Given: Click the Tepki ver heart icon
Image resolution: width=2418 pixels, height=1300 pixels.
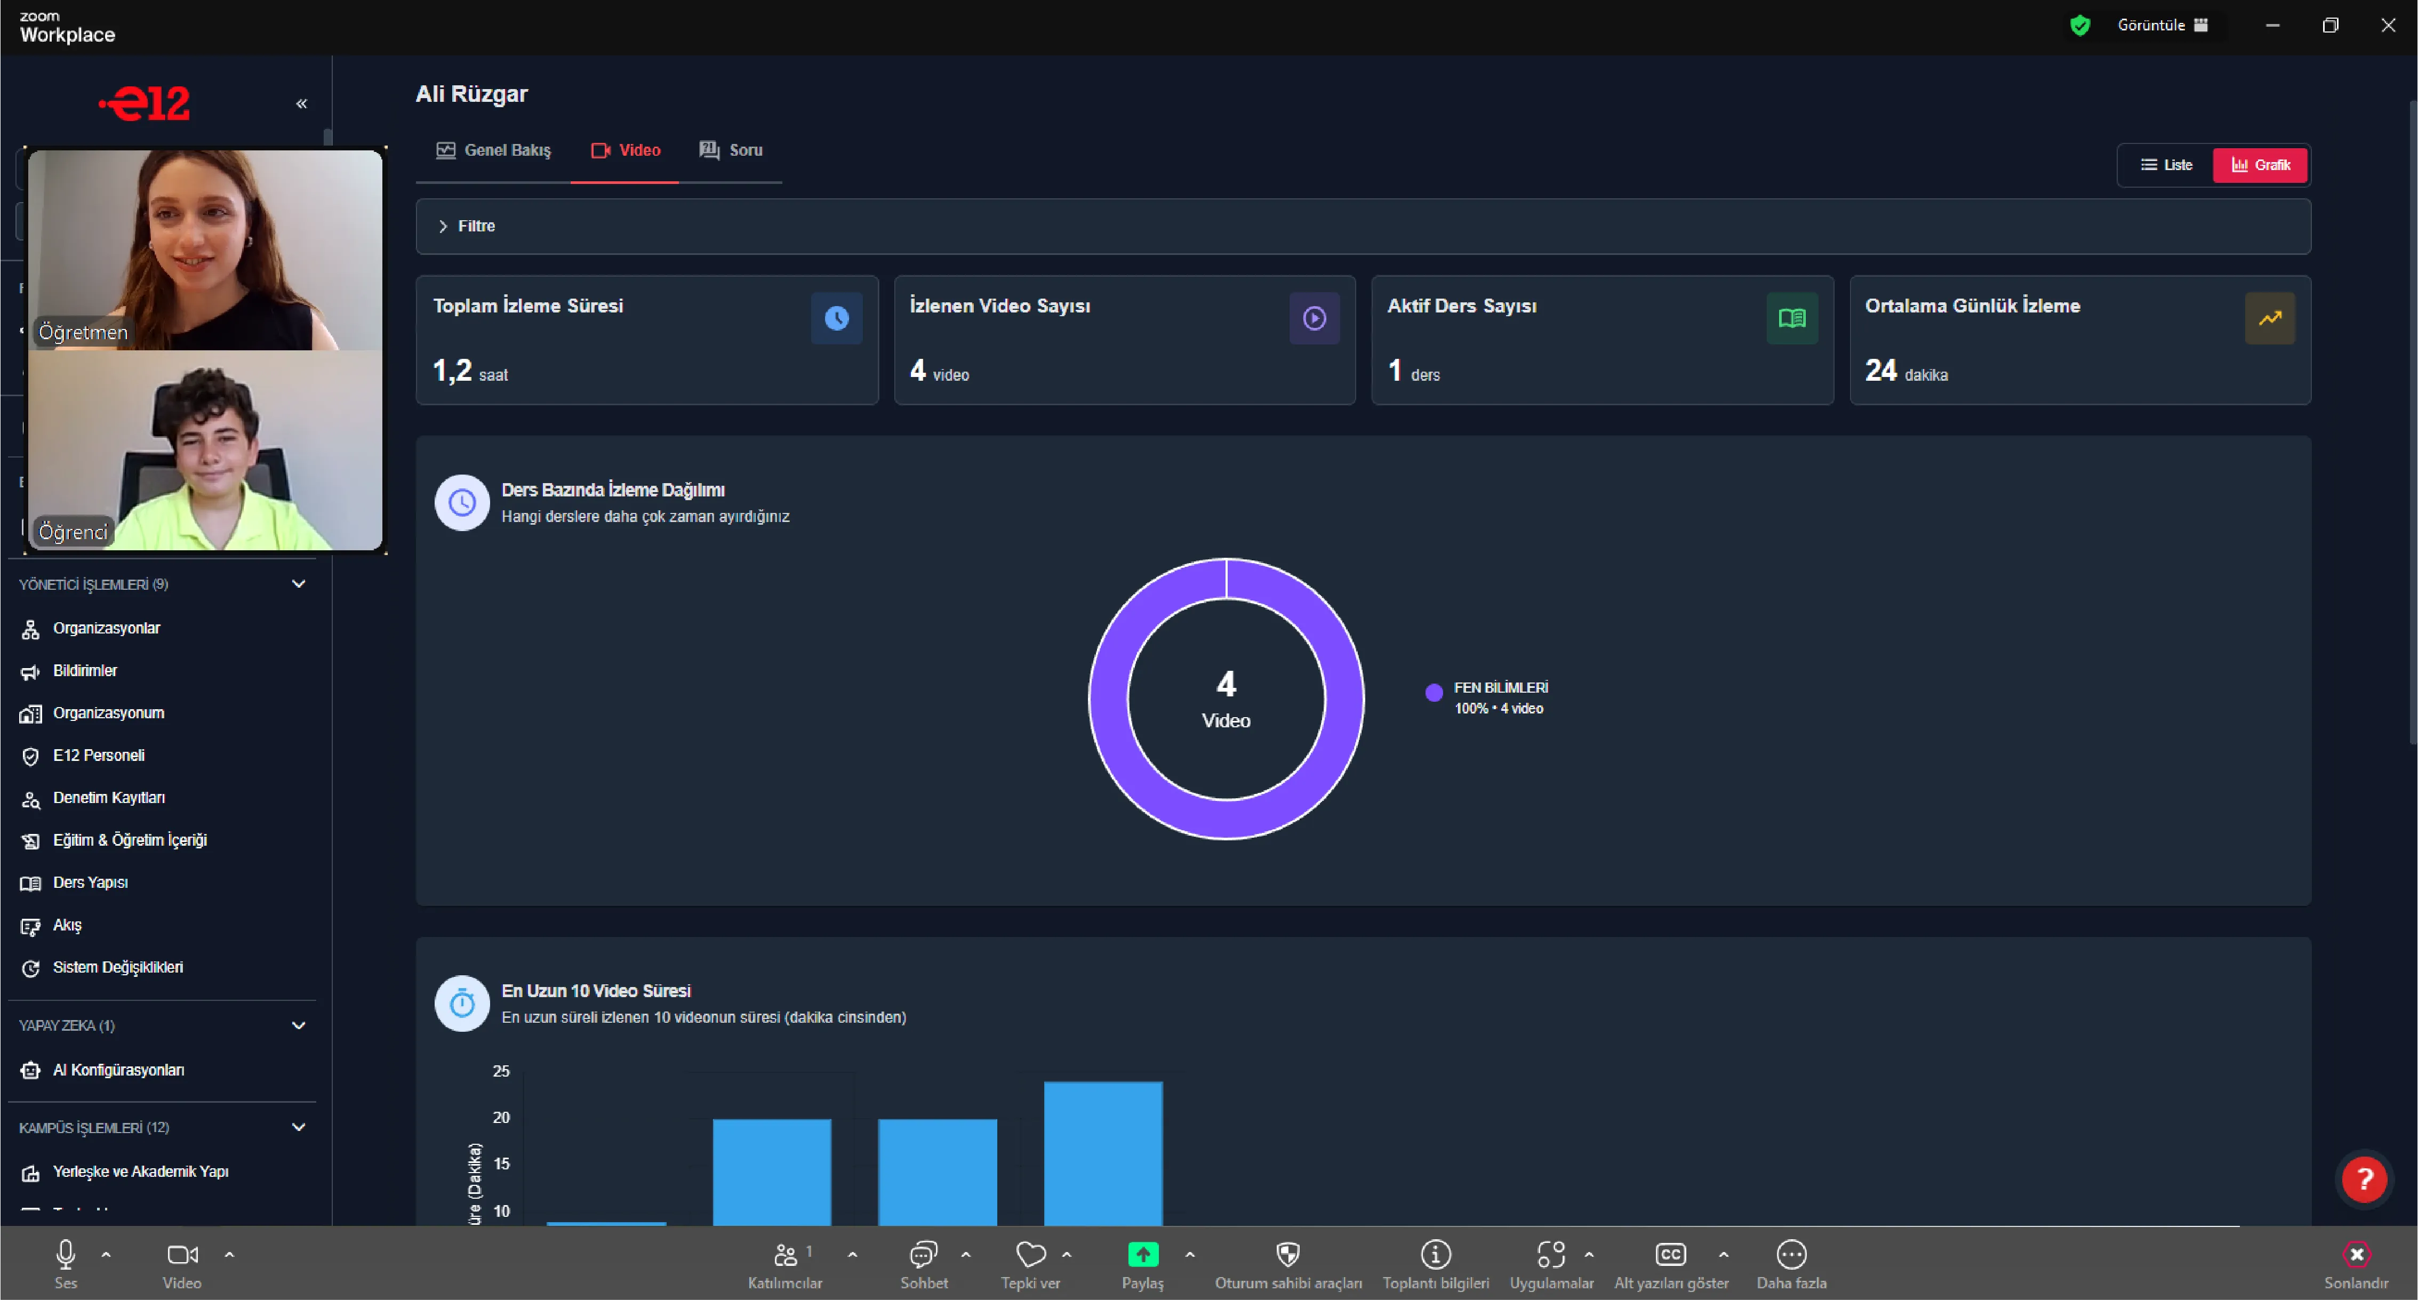Looking at the screenshot, I should [x=1031, y=1254].
